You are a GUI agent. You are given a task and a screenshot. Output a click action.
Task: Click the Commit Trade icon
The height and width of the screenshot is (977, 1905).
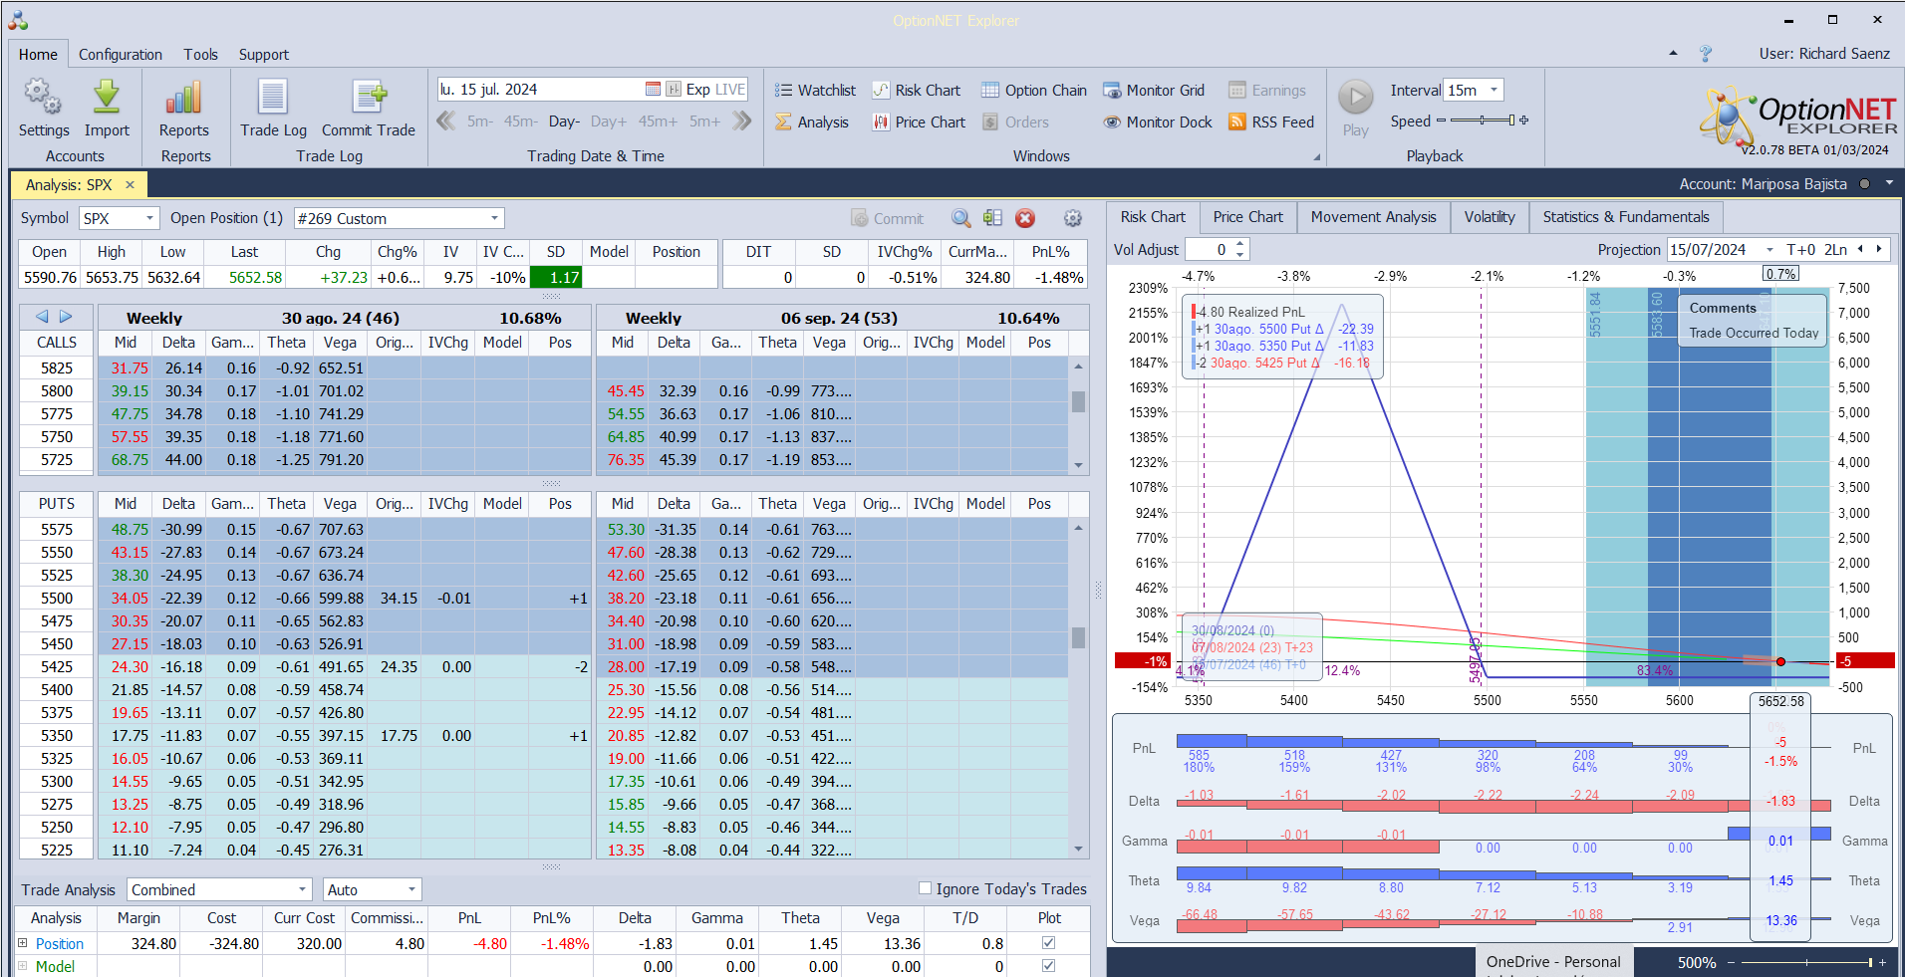pos(369,98)
